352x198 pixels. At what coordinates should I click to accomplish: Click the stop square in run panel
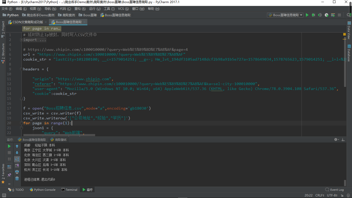[9, 153]
